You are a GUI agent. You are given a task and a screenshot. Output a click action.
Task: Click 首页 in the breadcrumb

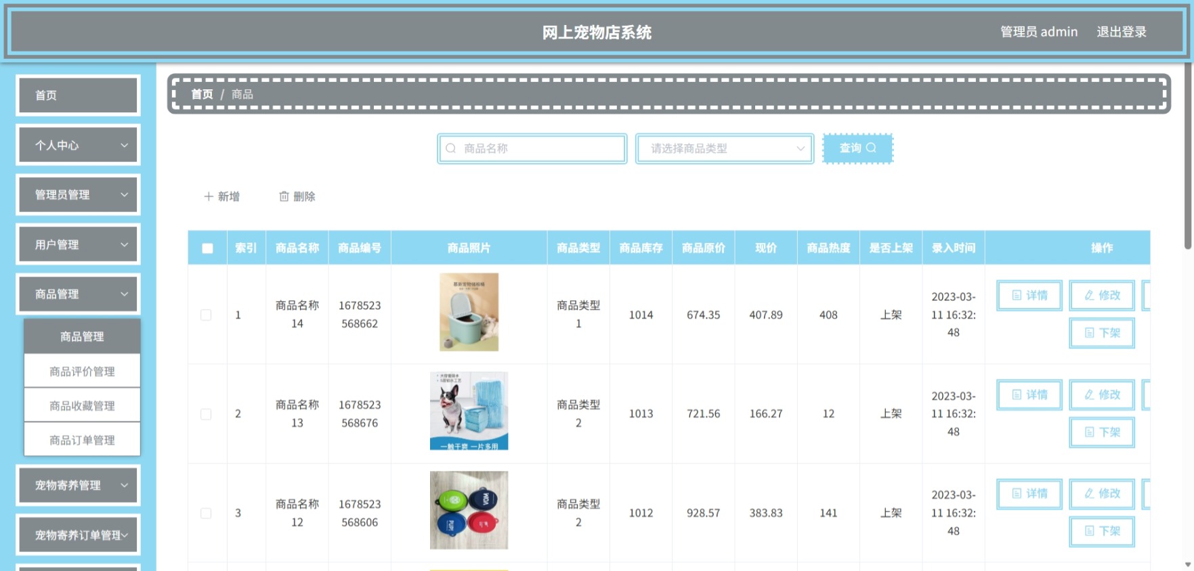(202, 94)
